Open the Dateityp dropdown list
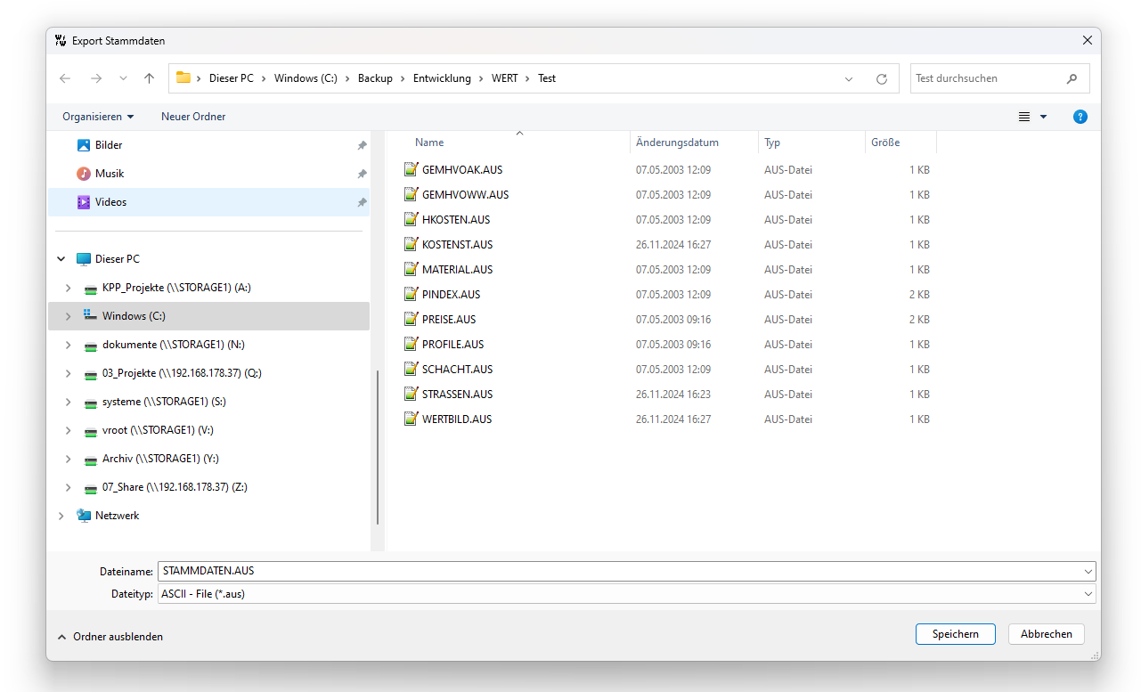Image resolution: width=1141 pixels, height=692 pixels. tap(1088, 594)
